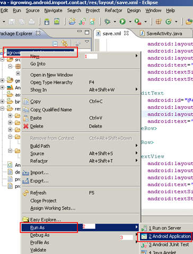This screenshot has height=254, width=193.
Task: Select the save.xml editor tab
Action: (112, 33)
